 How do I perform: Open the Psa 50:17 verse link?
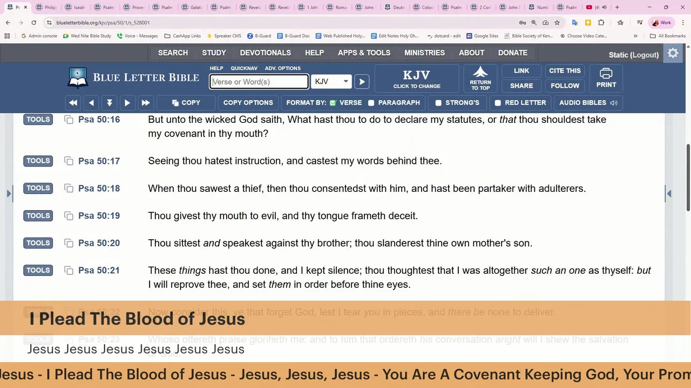(99, 161)
